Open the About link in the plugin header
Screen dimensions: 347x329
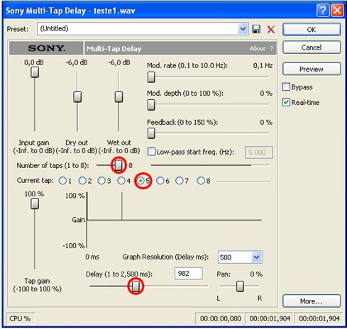point(258,48)
